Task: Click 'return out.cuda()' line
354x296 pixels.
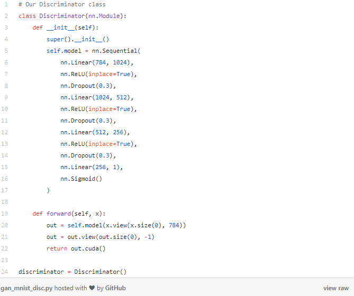Action: (x=76, y=248)
